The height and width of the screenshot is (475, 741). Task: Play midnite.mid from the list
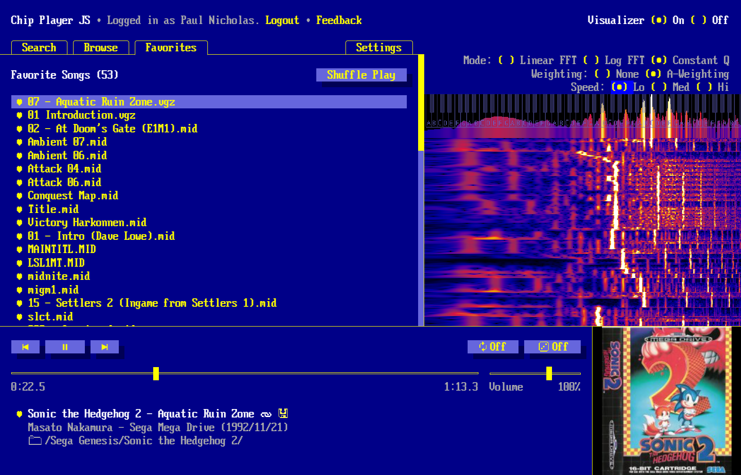(x=59, y=276)
